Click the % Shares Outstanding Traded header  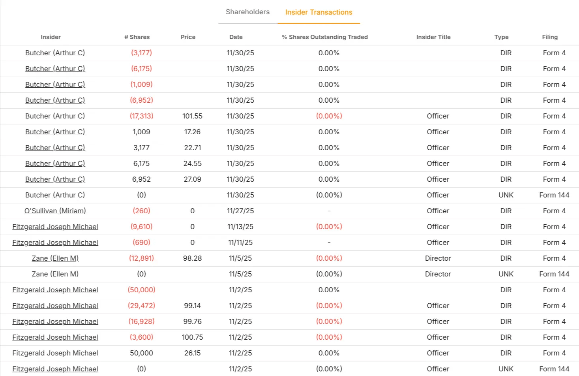click(325, 37)
